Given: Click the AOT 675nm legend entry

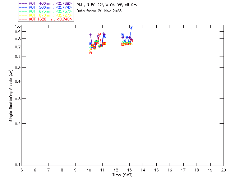Looking at the screenshot, I should (x=45, y=11).
